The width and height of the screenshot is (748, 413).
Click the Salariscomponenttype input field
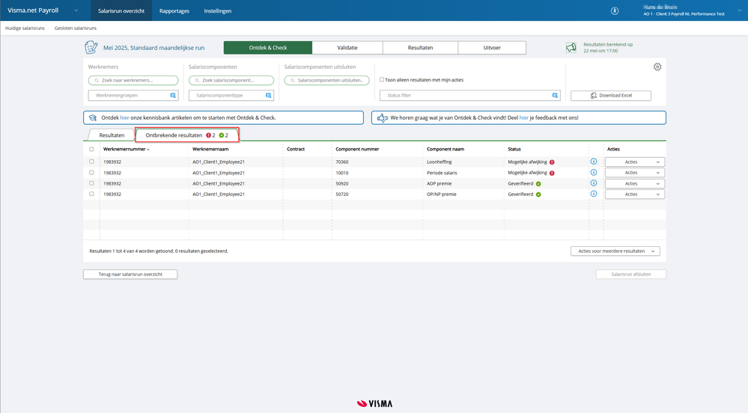coord(231,95)
